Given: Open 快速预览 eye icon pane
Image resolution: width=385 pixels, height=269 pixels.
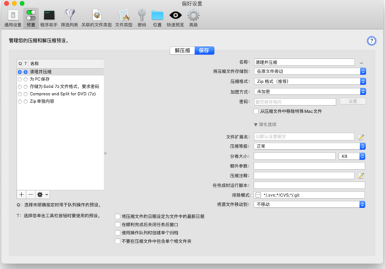Looking at the screenshot, I should pos(175,18).
